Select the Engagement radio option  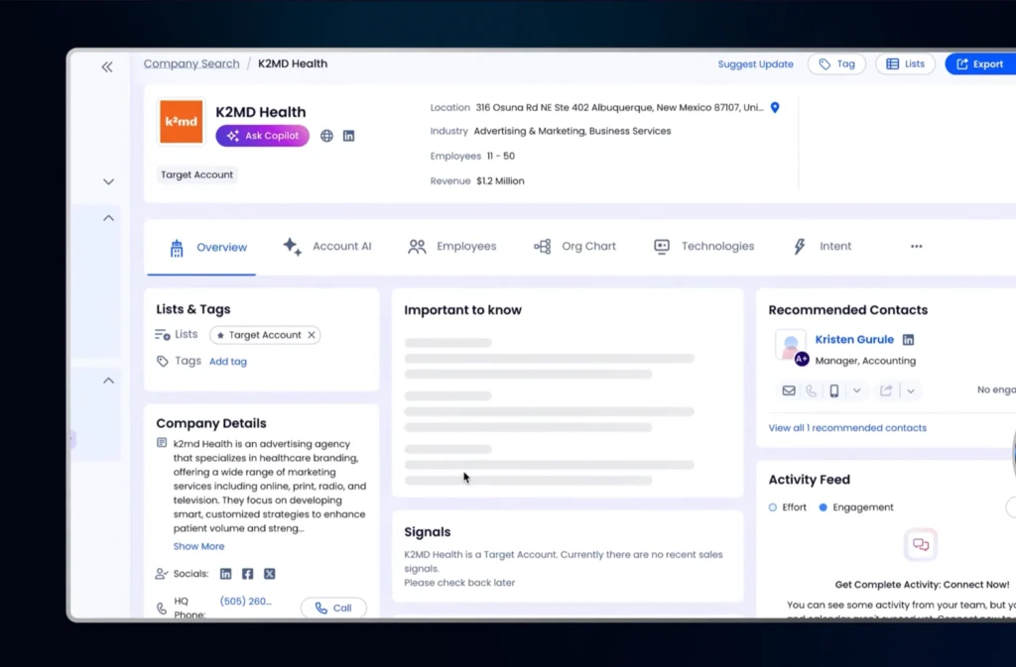[823, 507]
